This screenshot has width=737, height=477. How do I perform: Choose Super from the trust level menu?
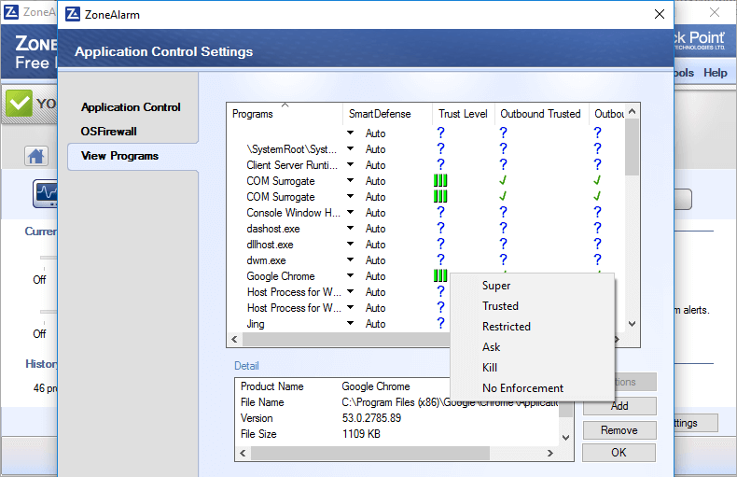[496, 286]
